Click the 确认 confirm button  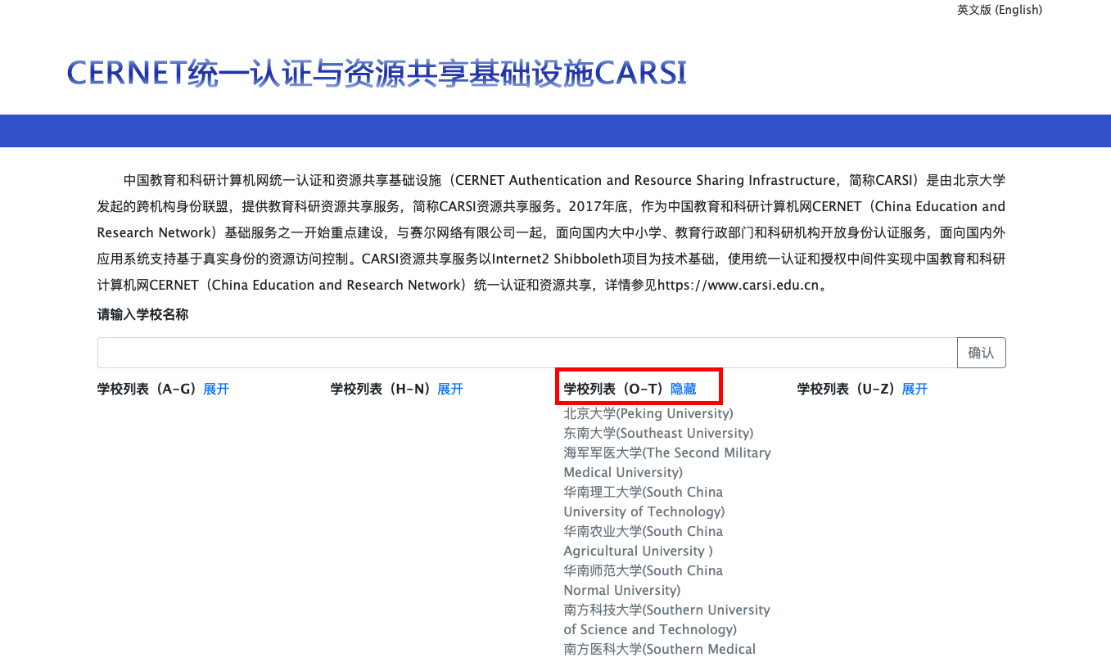(x=981, y=353)
